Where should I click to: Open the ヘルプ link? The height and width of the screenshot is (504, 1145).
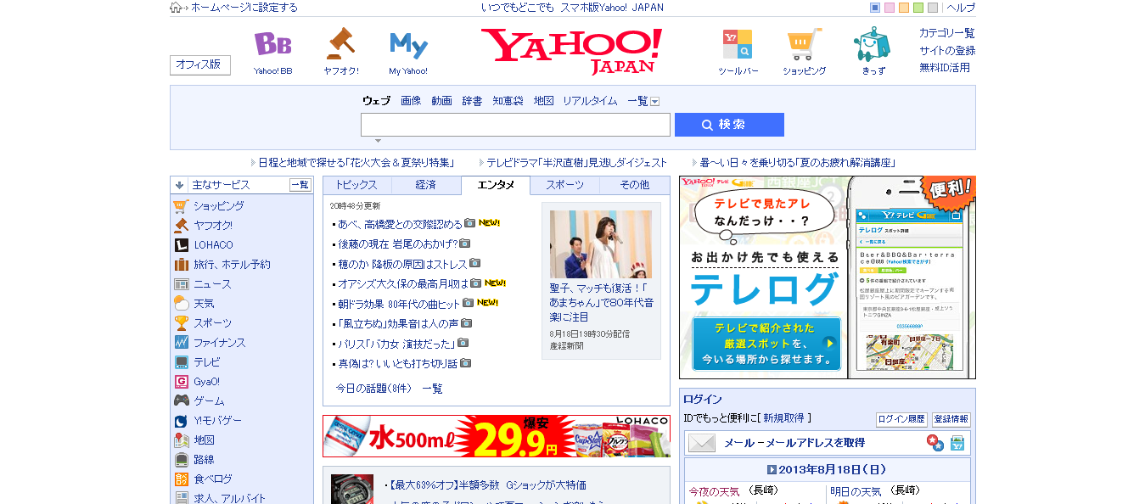coord(961,8)
